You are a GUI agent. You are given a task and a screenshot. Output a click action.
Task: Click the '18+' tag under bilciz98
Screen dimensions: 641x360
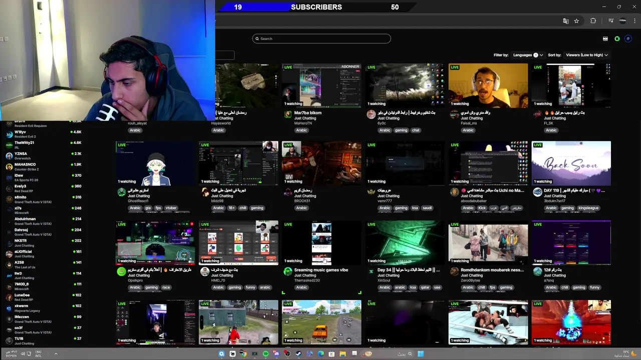pos(231,208)
